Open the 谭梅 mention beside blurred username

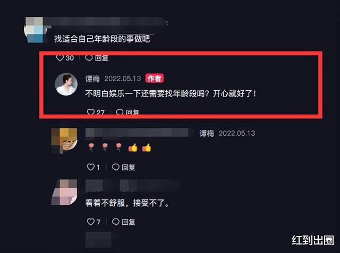[x=207, y=133]
